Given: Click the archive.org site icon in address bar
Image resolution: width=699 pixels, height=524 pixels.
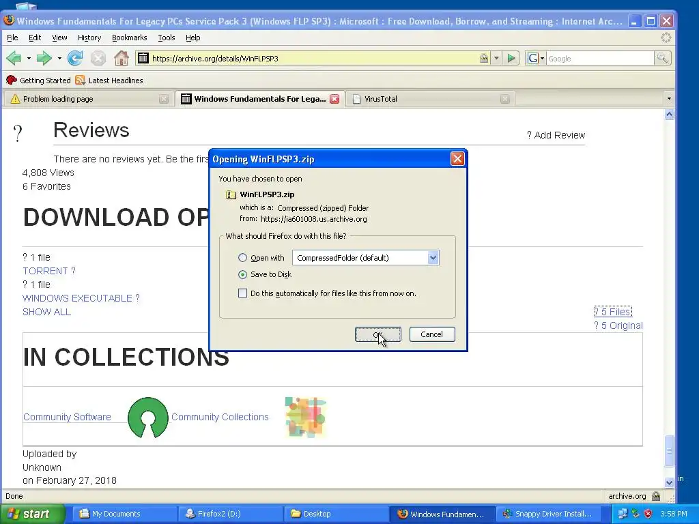Looking at the screenshot, I should point(143,59).
